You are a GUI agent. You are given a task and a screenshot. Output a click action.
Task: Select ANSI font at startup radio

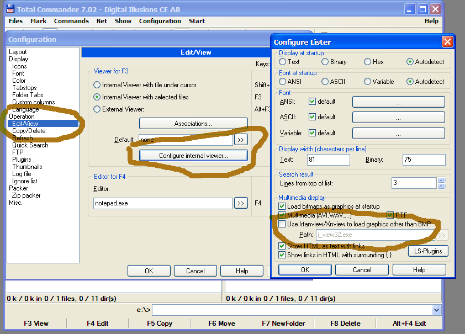pyautogui.click(x=282, y=82)
